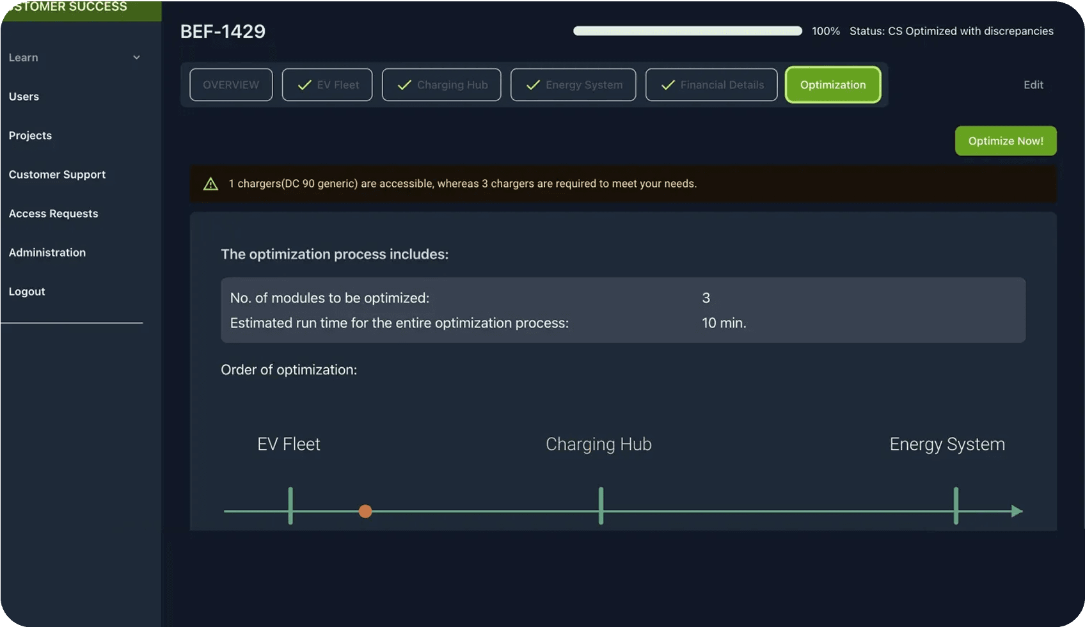Image resolution: width=1085 pixels, height=627 pixels.
Task: Click the Edit link
Action: pyautogui.click(x=1033, y=85)
